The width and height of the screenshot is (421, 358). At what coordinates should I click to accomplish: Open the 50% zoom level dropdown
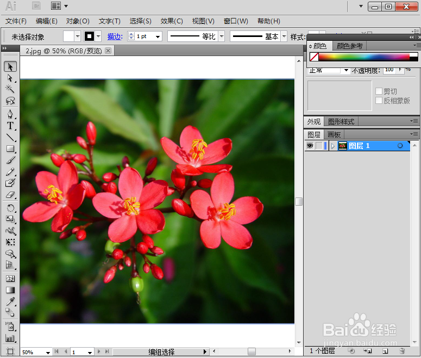point(48,352)
